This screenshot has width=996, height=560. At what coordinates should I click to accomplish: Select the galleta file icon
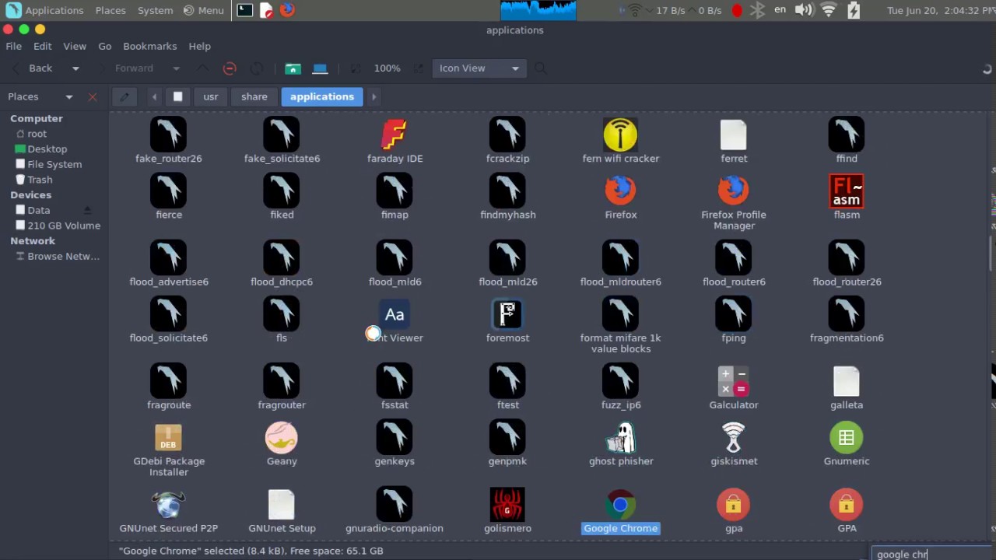tap(847, 381)
